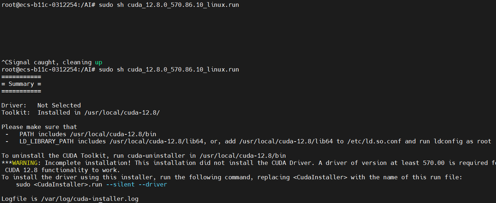The width and height of the screenshot is (496, 203).
Task: Click the "Please make sure that" line
Action: pos(39,127)
